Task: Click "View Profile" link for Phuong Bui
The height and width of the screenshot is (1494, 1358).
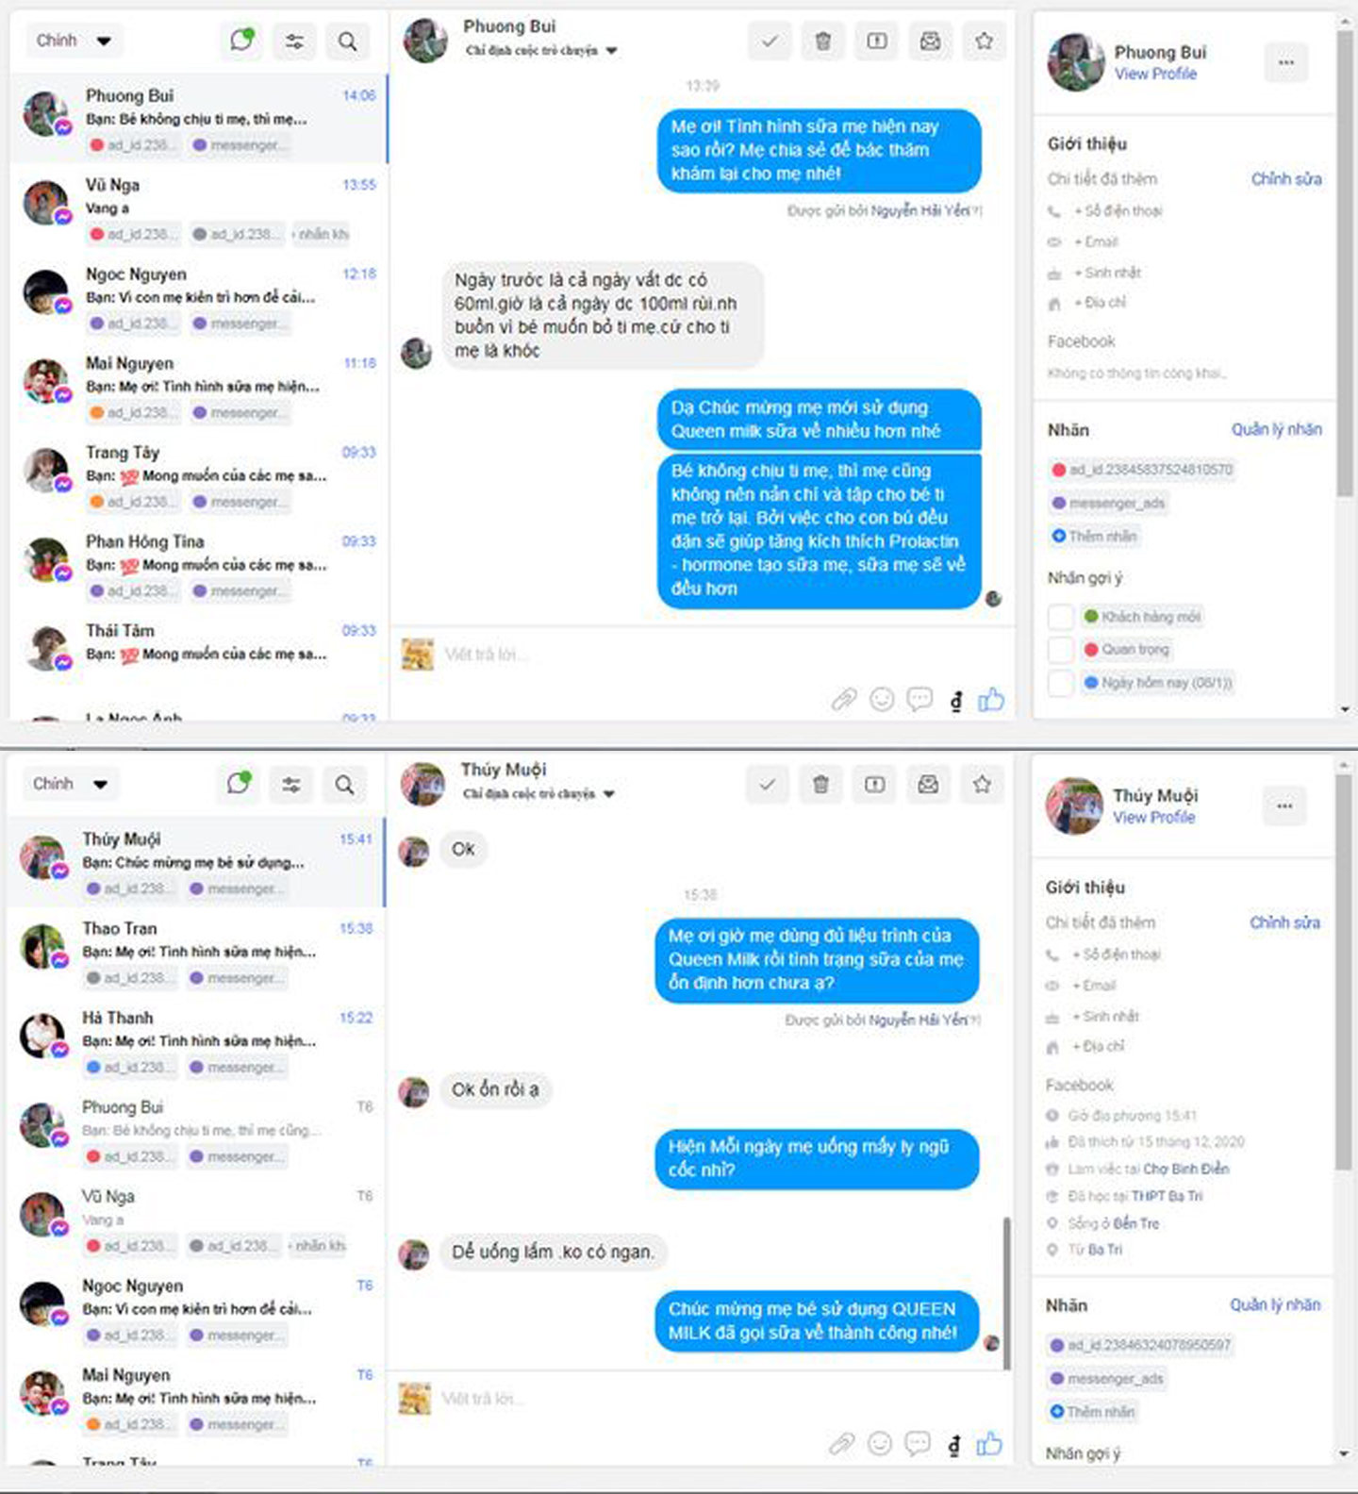Action: pos(1155,74)
